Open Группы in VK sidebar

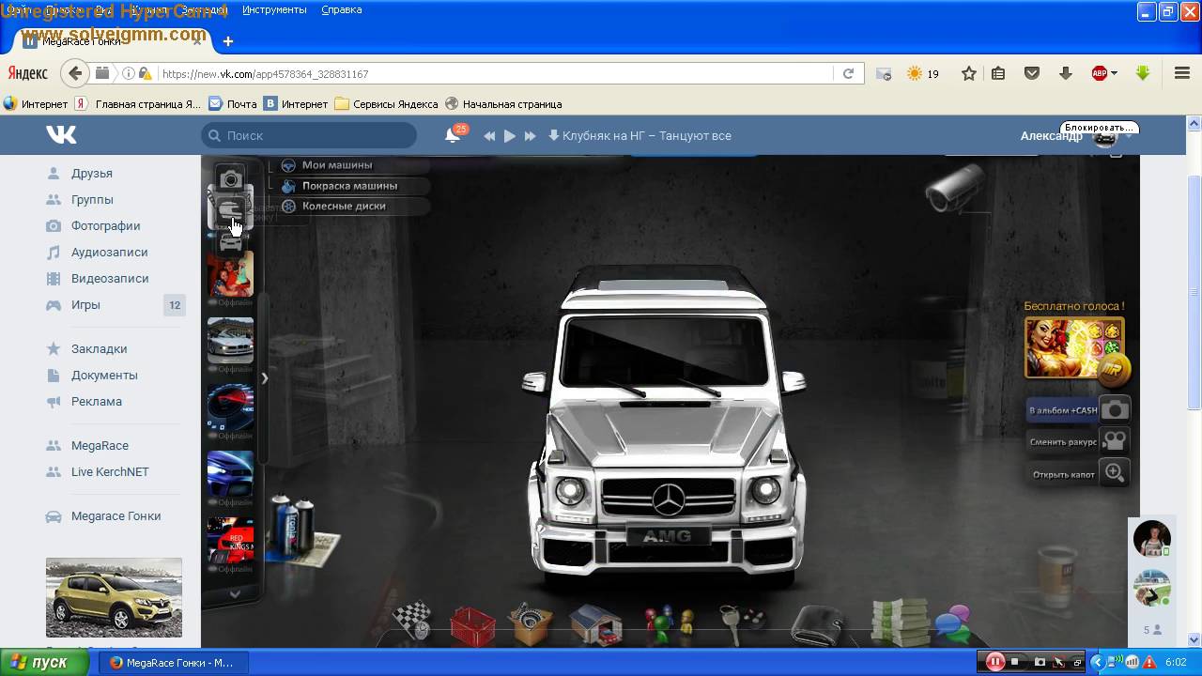tap(92, 199)
